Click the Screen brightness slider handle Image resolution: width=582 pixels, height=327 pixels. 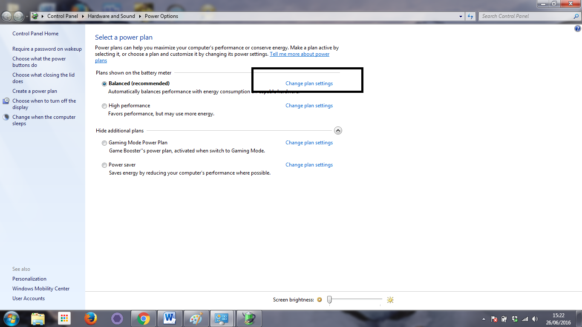click(329, 300)
